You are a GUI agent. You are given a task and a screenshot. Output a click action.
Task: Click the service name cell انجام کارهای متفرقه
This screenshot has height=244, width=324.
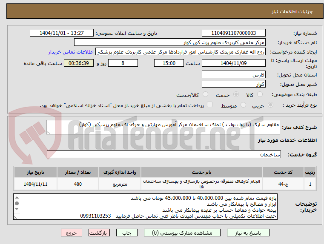pyautogui.click(x=201, y=184)
